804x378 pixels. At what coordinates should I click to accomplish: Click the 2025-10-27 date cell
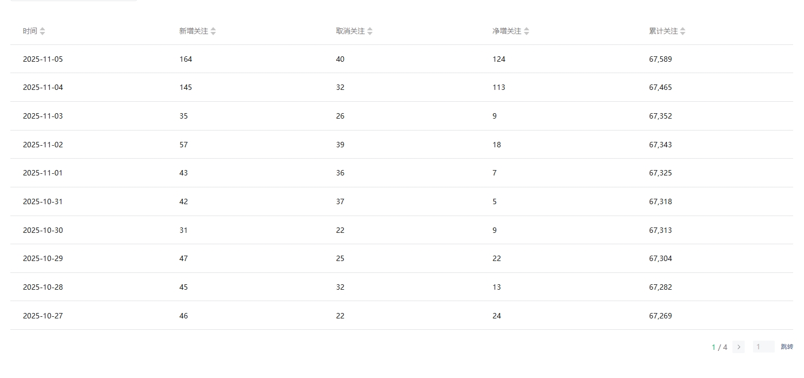43,316
